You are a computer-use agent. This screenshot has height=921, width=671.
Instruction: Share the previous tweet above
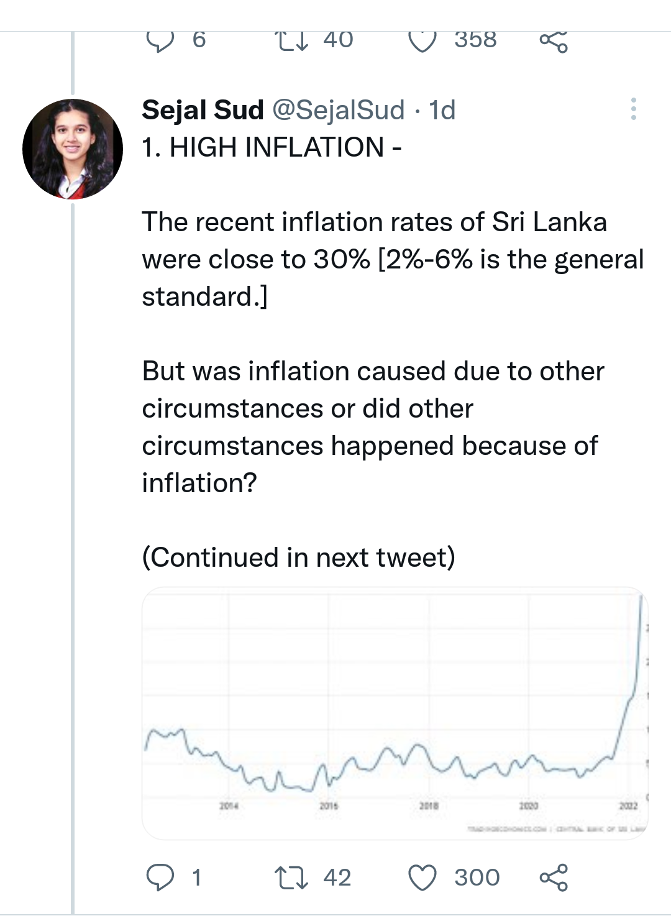[554, 40]
